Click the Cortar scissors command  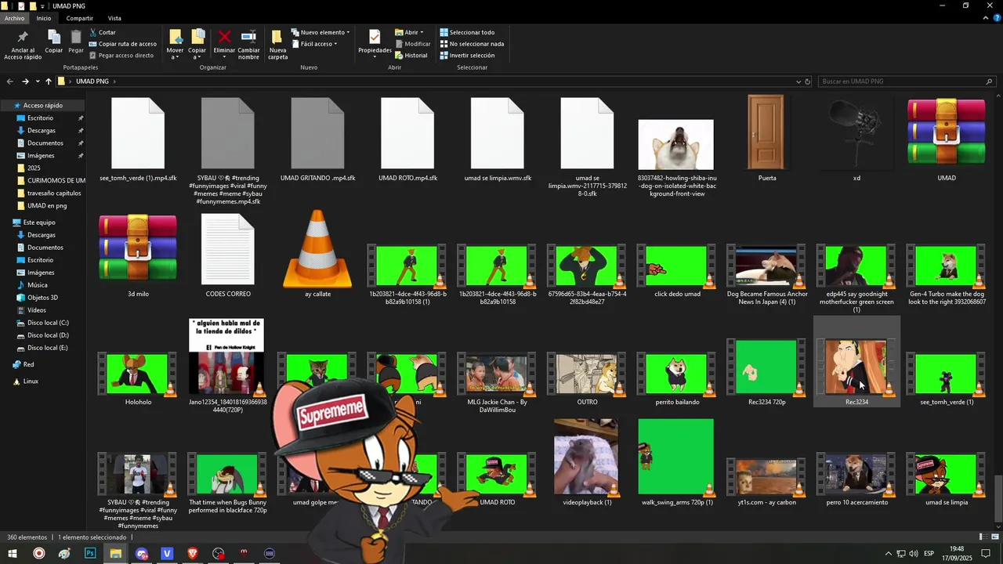[103, 32]
